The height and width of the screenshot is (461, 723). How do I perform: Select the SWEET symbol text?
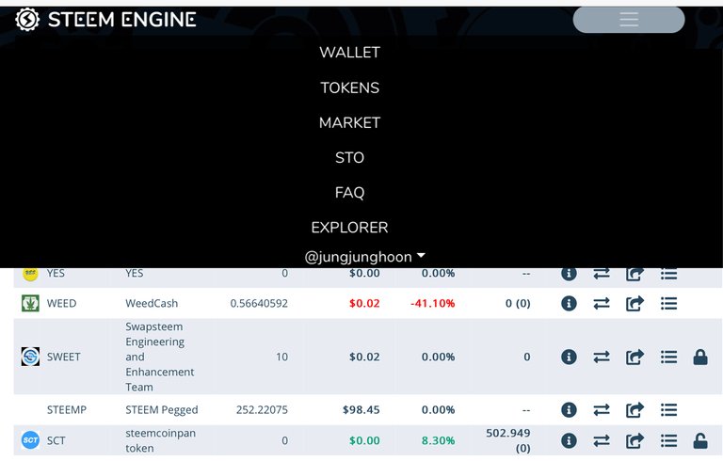[x=64, y=357]
